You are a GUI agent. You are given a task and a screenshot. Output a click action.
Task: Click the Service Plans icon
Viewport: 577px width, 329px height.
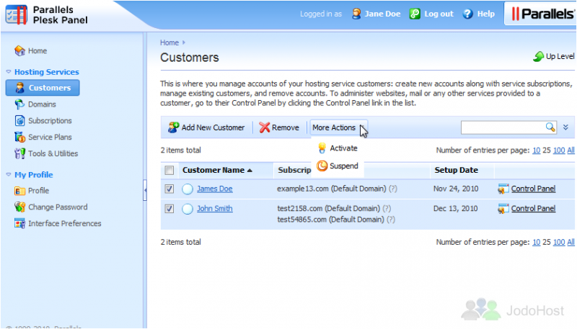[19, 137]
